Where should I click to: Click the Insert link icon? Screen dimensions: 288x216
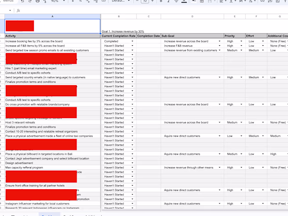point(262,1)
